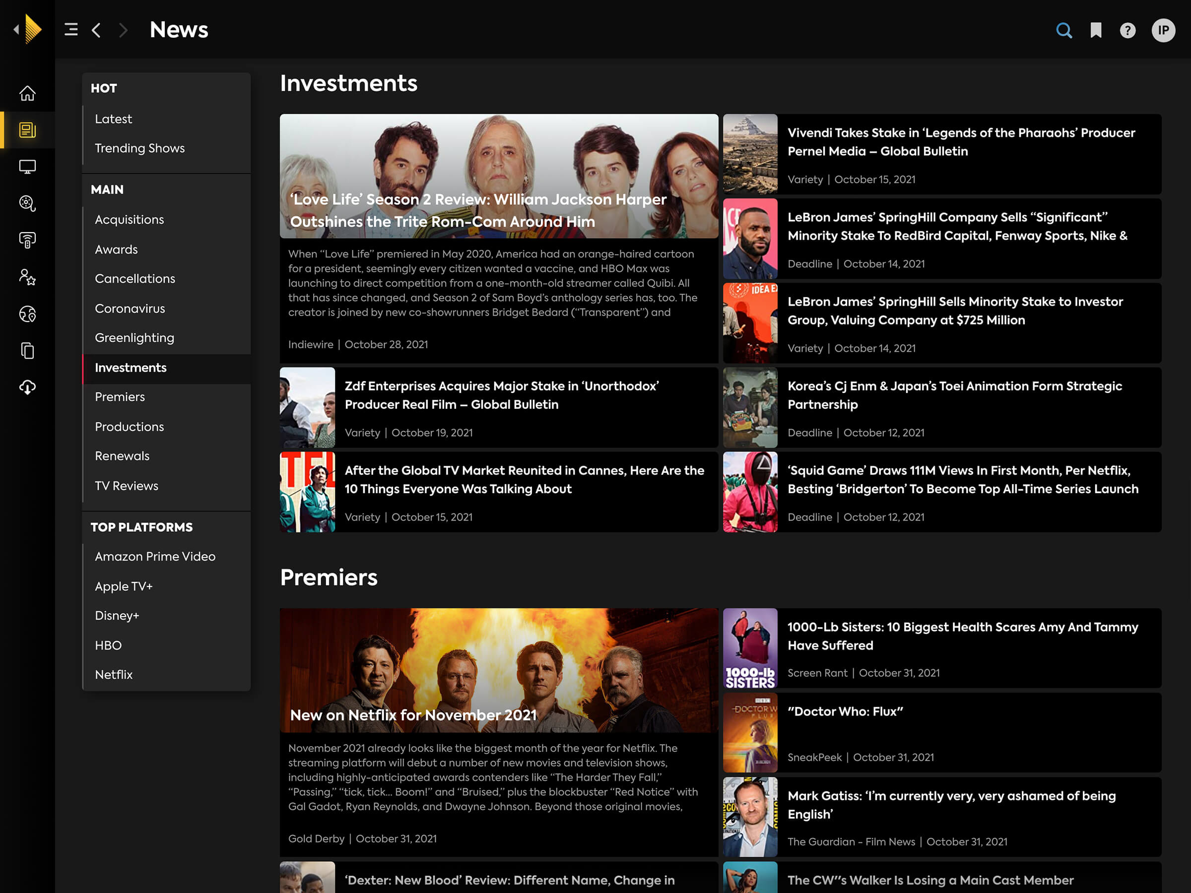The height and width of the screenshot is (893, 1191).
Task: Open the TV Reviews category
Action: pos(167,486)
